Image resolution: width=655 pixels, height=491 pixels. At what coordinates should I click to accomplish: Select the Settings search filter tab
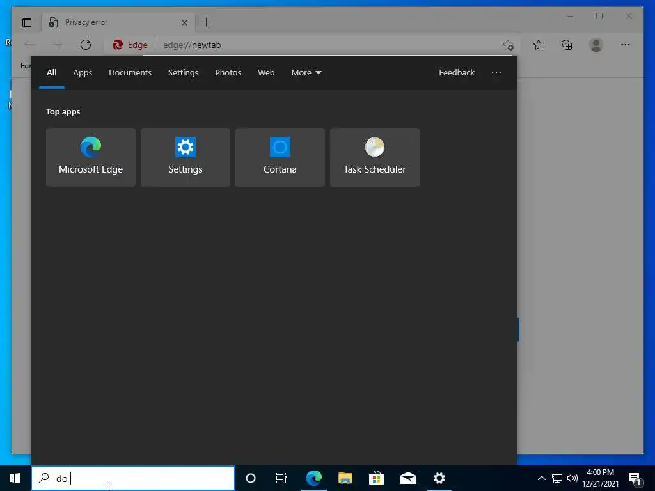pos(183,73)
